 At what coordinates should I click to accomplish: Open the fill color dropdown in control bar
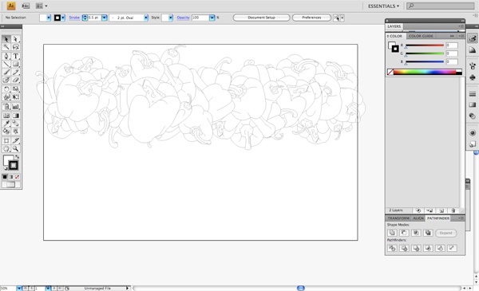tap(48, 18)
